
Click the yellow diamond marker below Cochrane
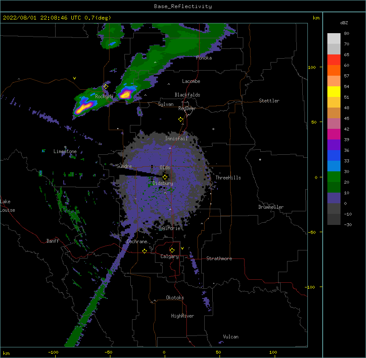pyautogui.click(x=144, y=251)
